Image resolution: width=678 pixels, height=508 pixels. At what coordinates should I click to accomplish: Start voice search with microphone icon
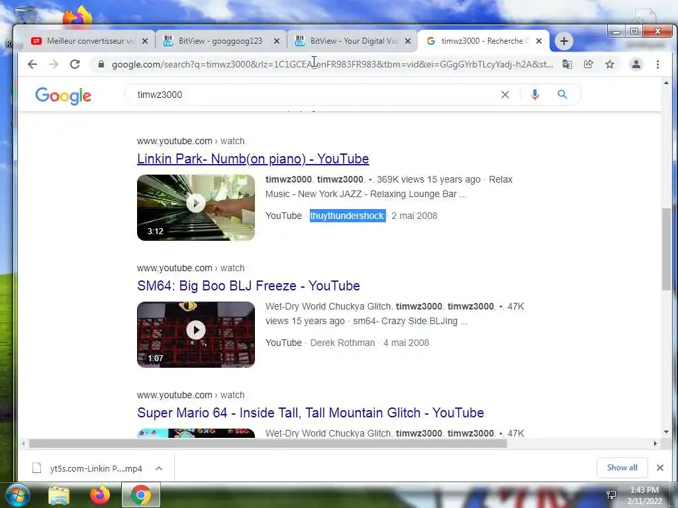(x=535, y=95)
